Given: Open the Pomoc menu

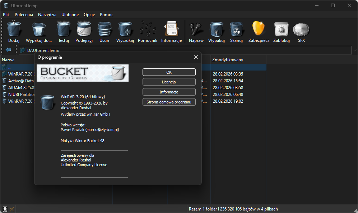Looking at the screenshot, I should coord(106,15).
